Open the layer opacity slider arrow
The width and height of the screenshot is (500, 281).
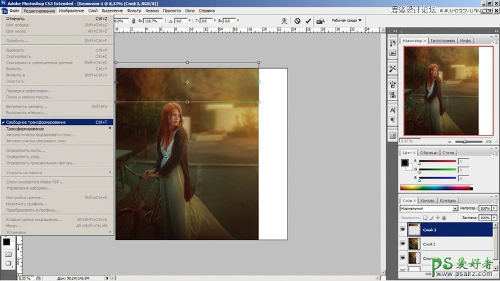tap(495, 208)
